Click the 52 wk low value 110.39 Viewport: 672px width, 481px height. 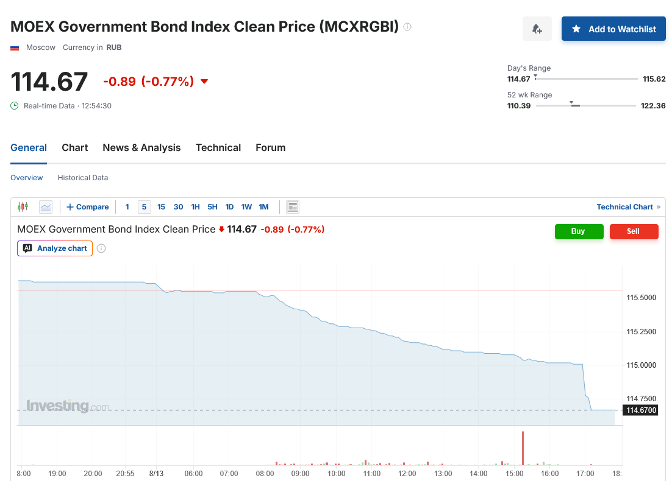pos(519,106)
